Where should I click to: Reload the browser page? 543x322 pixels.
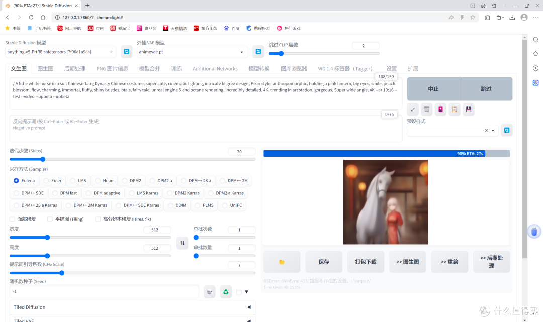tap(31, 17)
